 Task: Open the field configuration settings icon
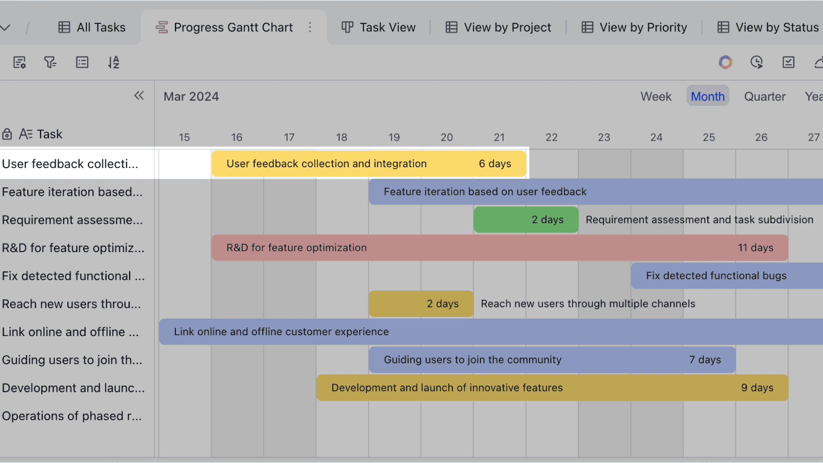(x=19, y=62)
